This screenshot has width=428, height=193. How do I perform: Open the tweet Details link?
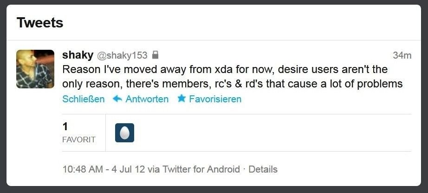pyautogui.click(x=263, y=169)
